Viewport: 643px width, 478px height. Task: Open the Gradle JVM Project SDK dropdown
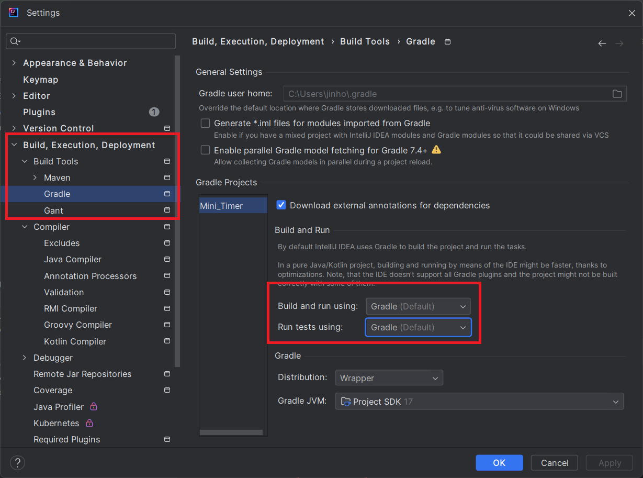479,402
